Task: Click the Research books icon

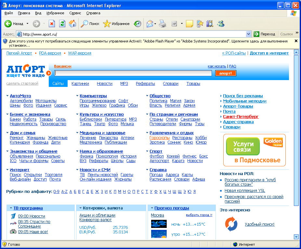Action: (x=210, y=24)
